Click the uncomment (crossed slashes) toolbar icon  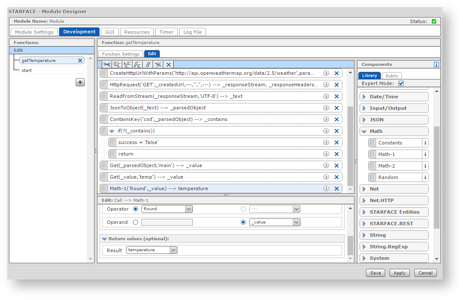click(158, 65)
